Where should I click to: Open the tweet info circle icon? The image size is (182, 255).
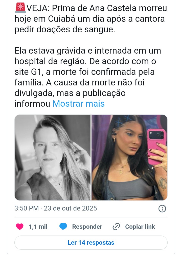(x=162, y=208)
